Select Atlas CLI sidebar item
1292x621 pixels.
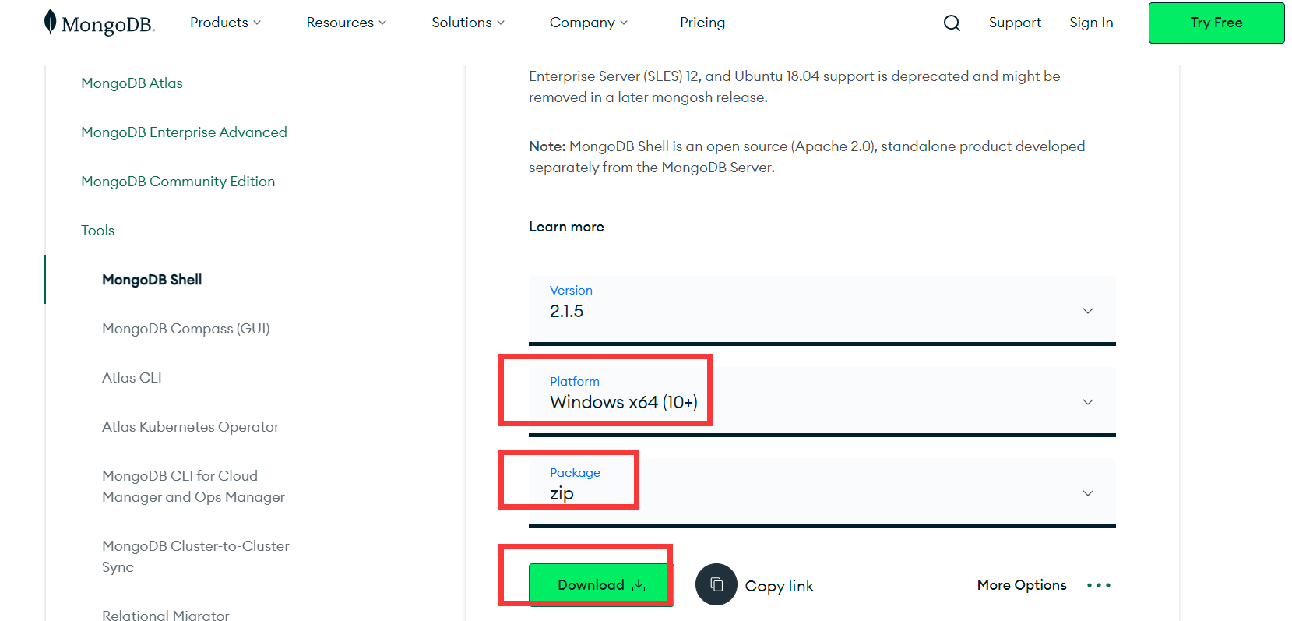coord(132,378)
